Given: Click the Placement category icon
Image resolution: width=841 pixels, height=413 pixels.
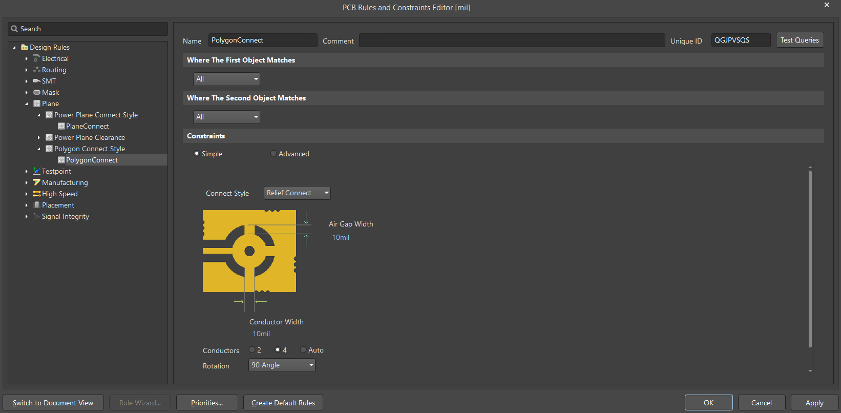Looking at the screenshot, I should pyautogui.click(x=36, y=205).
